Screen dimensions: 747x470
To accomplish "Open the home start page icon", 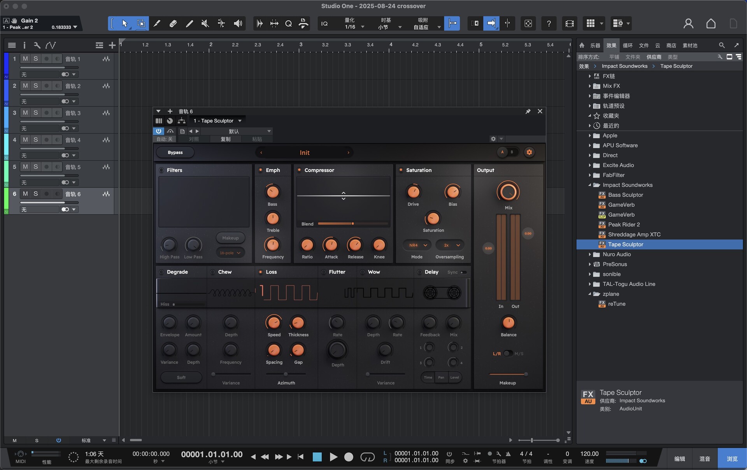I will 711,24.
